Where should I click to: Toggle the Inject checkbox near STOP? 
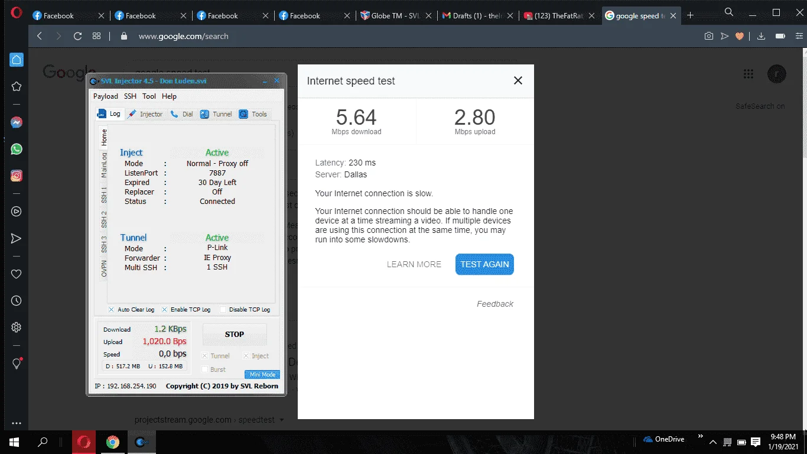[x=246, y=356]
